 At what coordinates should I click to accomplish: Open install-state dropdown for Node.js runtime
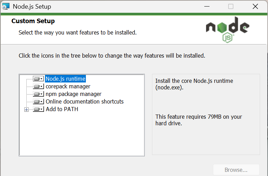(38, 79)
